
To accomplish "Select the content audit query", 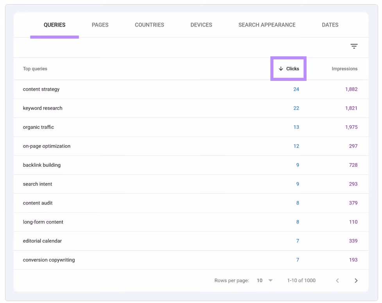I will coord(38,203).
